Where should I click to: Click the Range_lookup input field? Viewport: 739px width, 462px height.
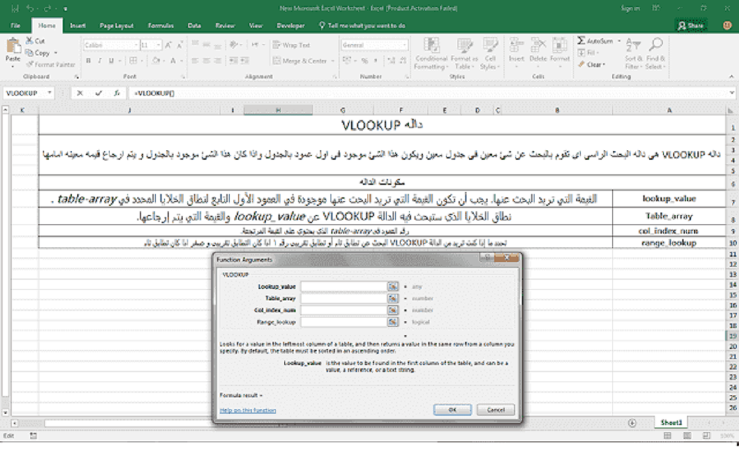pyautogui.click(x=344, y=322)
